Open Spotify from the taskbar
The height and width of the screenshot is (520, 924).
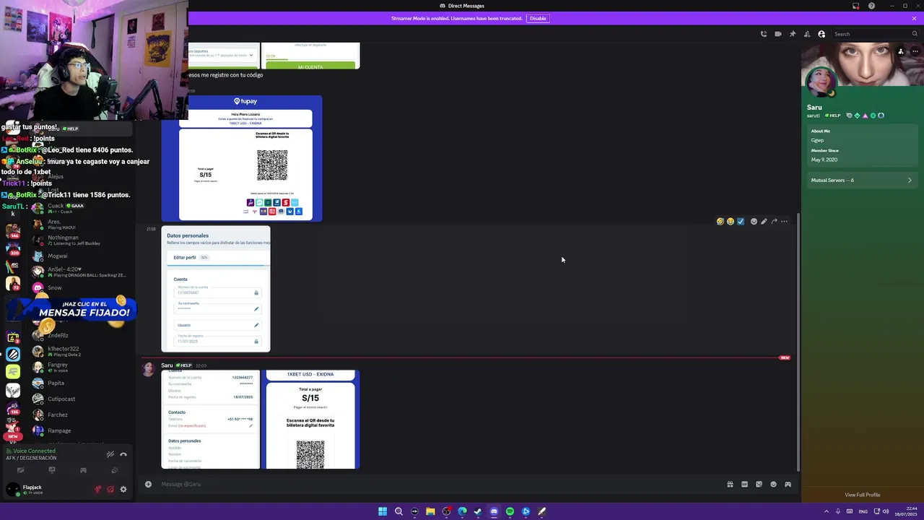(510, 511)
